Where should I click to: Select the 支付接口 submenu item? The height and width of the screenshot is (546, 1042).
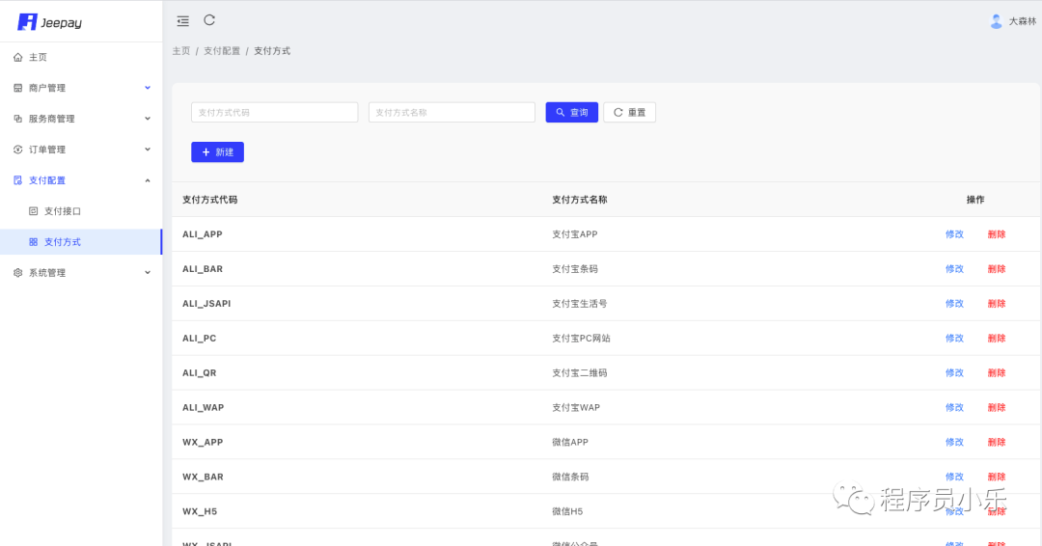click(x=81, y=211)
